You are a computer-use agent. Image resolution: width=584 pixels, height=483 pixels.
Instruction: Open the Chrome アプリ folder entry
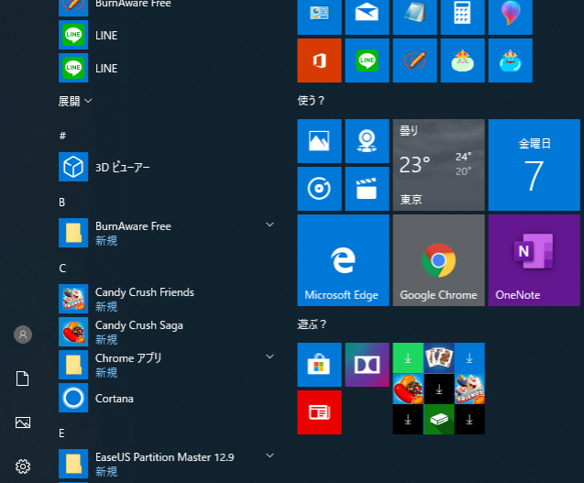pos(168,365)
